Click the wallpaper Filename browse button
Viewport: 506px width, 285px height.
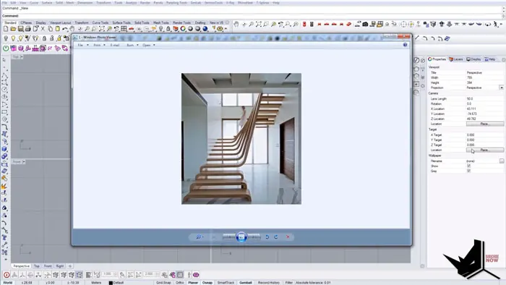tap(502, 161)
